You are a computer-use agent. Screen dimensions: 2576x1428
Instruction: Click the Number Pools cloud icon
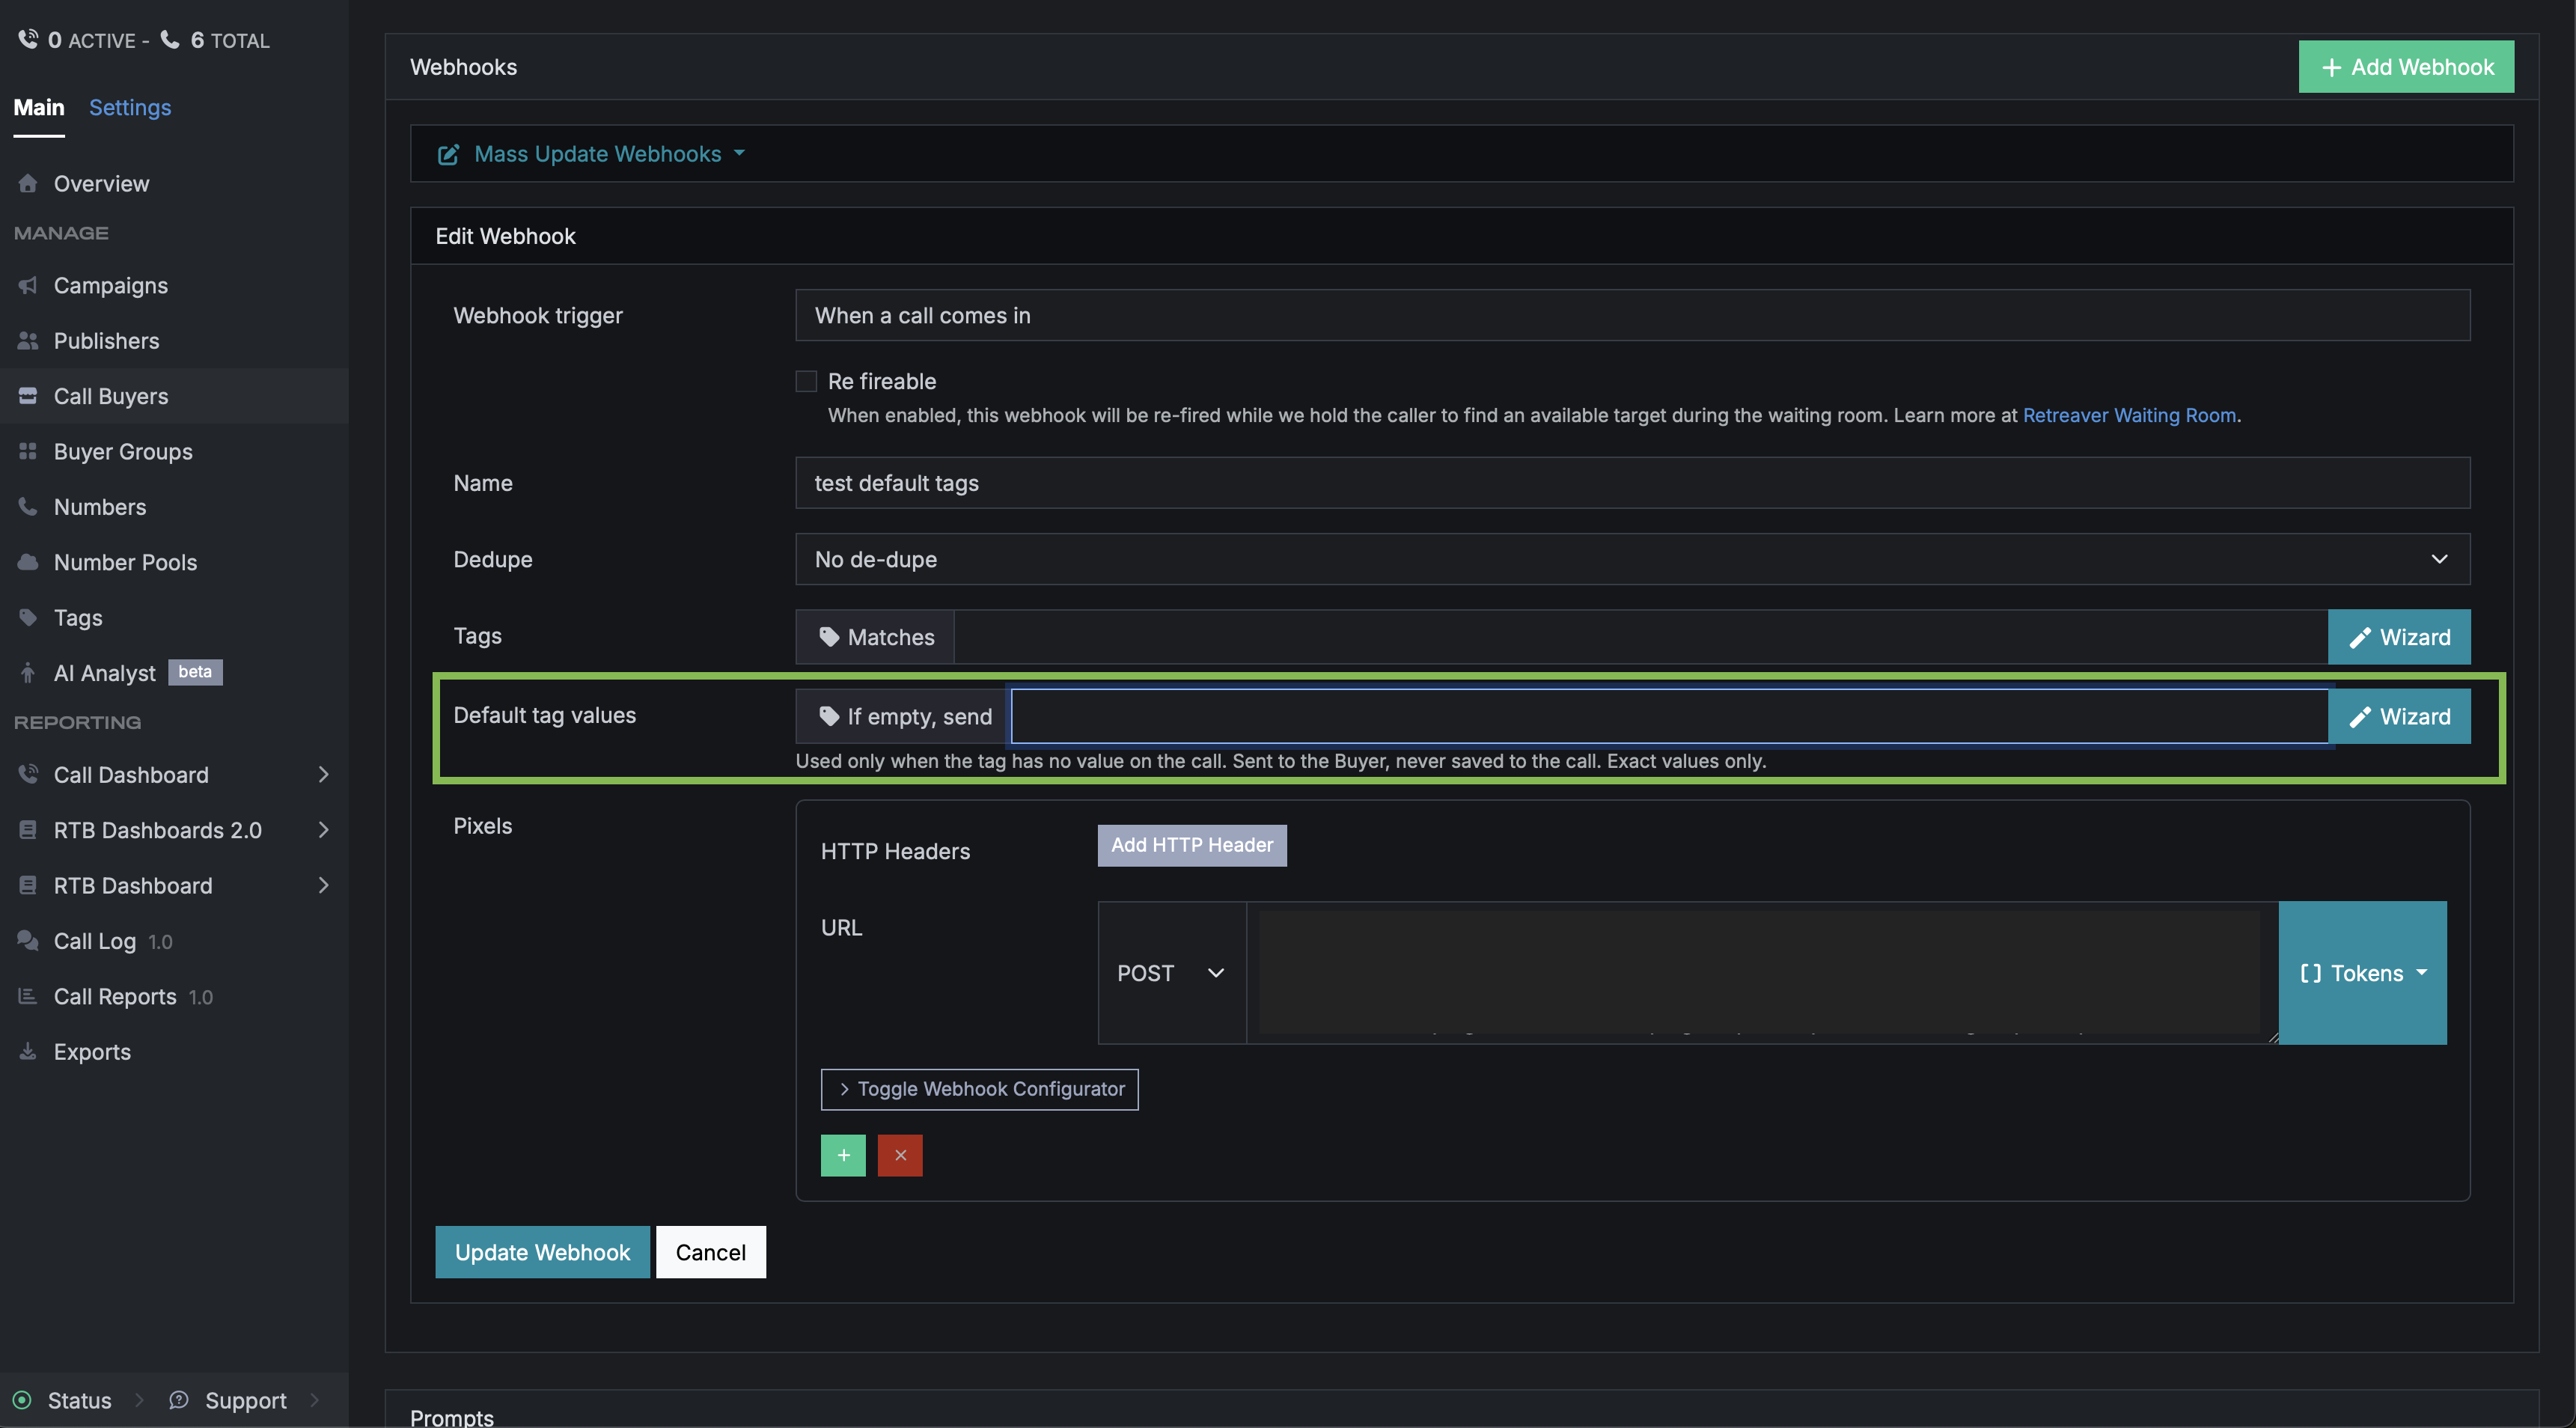(x=28, y=561)
